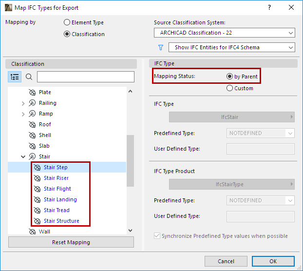This screenshot has width=303, height=271.
Task: Select the Slab classification item
Action: coord(44,146)
